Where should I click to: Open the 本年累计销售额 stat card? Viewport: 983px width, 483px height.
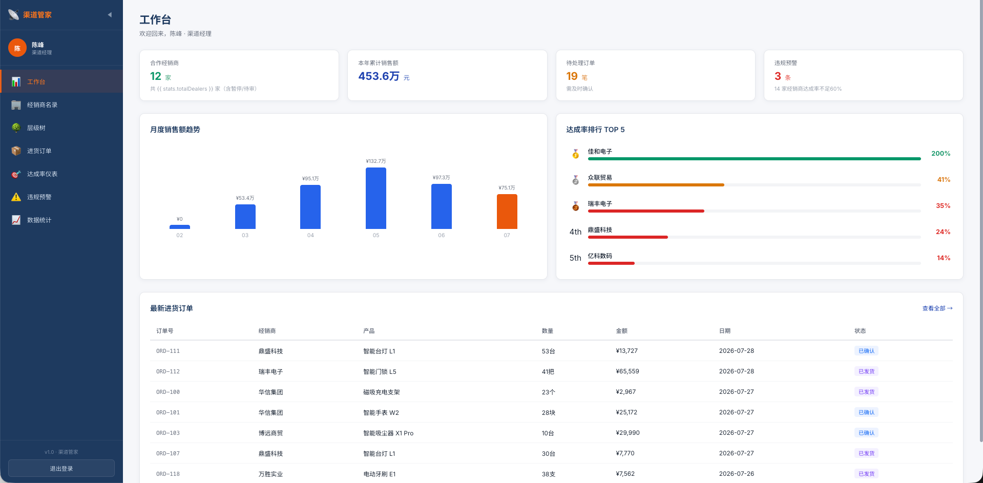coord(447,75)
